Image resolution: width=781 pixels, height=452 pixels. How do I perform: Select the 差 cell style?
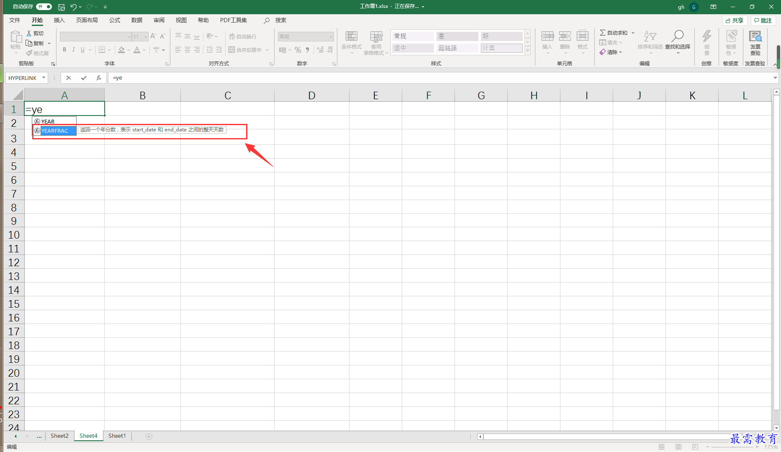457,36
